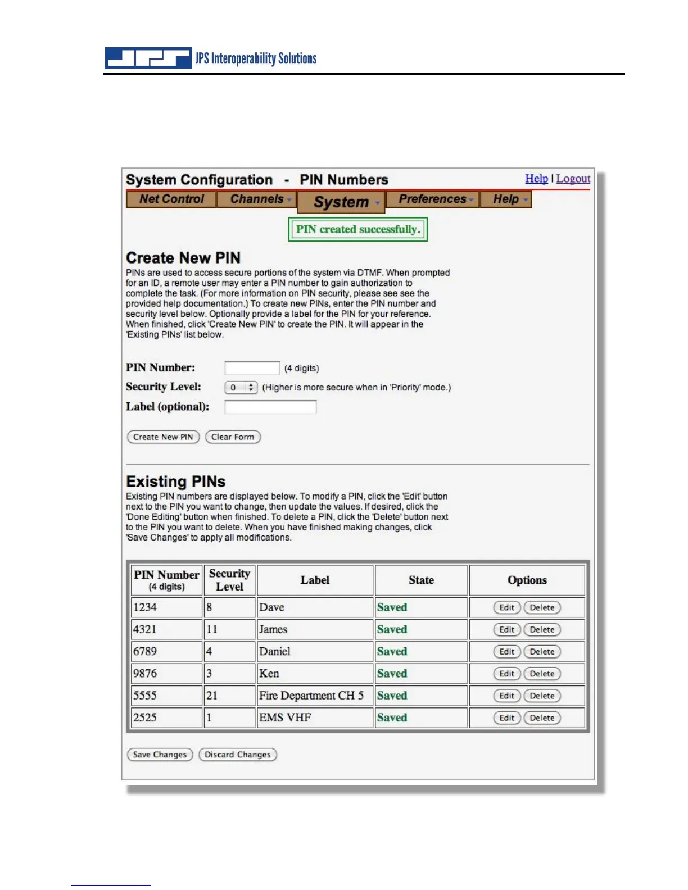
Task: Edit the PIN 9876 Ken row
Action: (507, 674)
